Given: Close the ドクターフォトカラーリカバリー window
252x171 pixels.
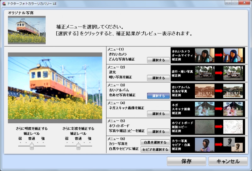Looking at the screenshot, I should click(244, 3).
